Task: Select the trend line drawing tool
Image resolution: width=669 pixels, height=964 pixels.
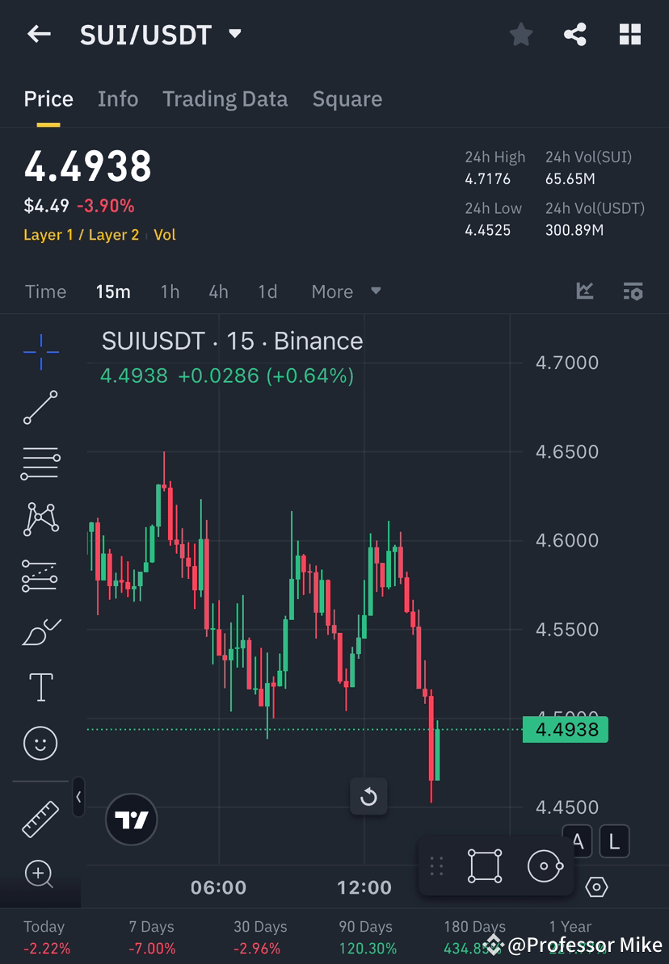Action: pos(40,408)
